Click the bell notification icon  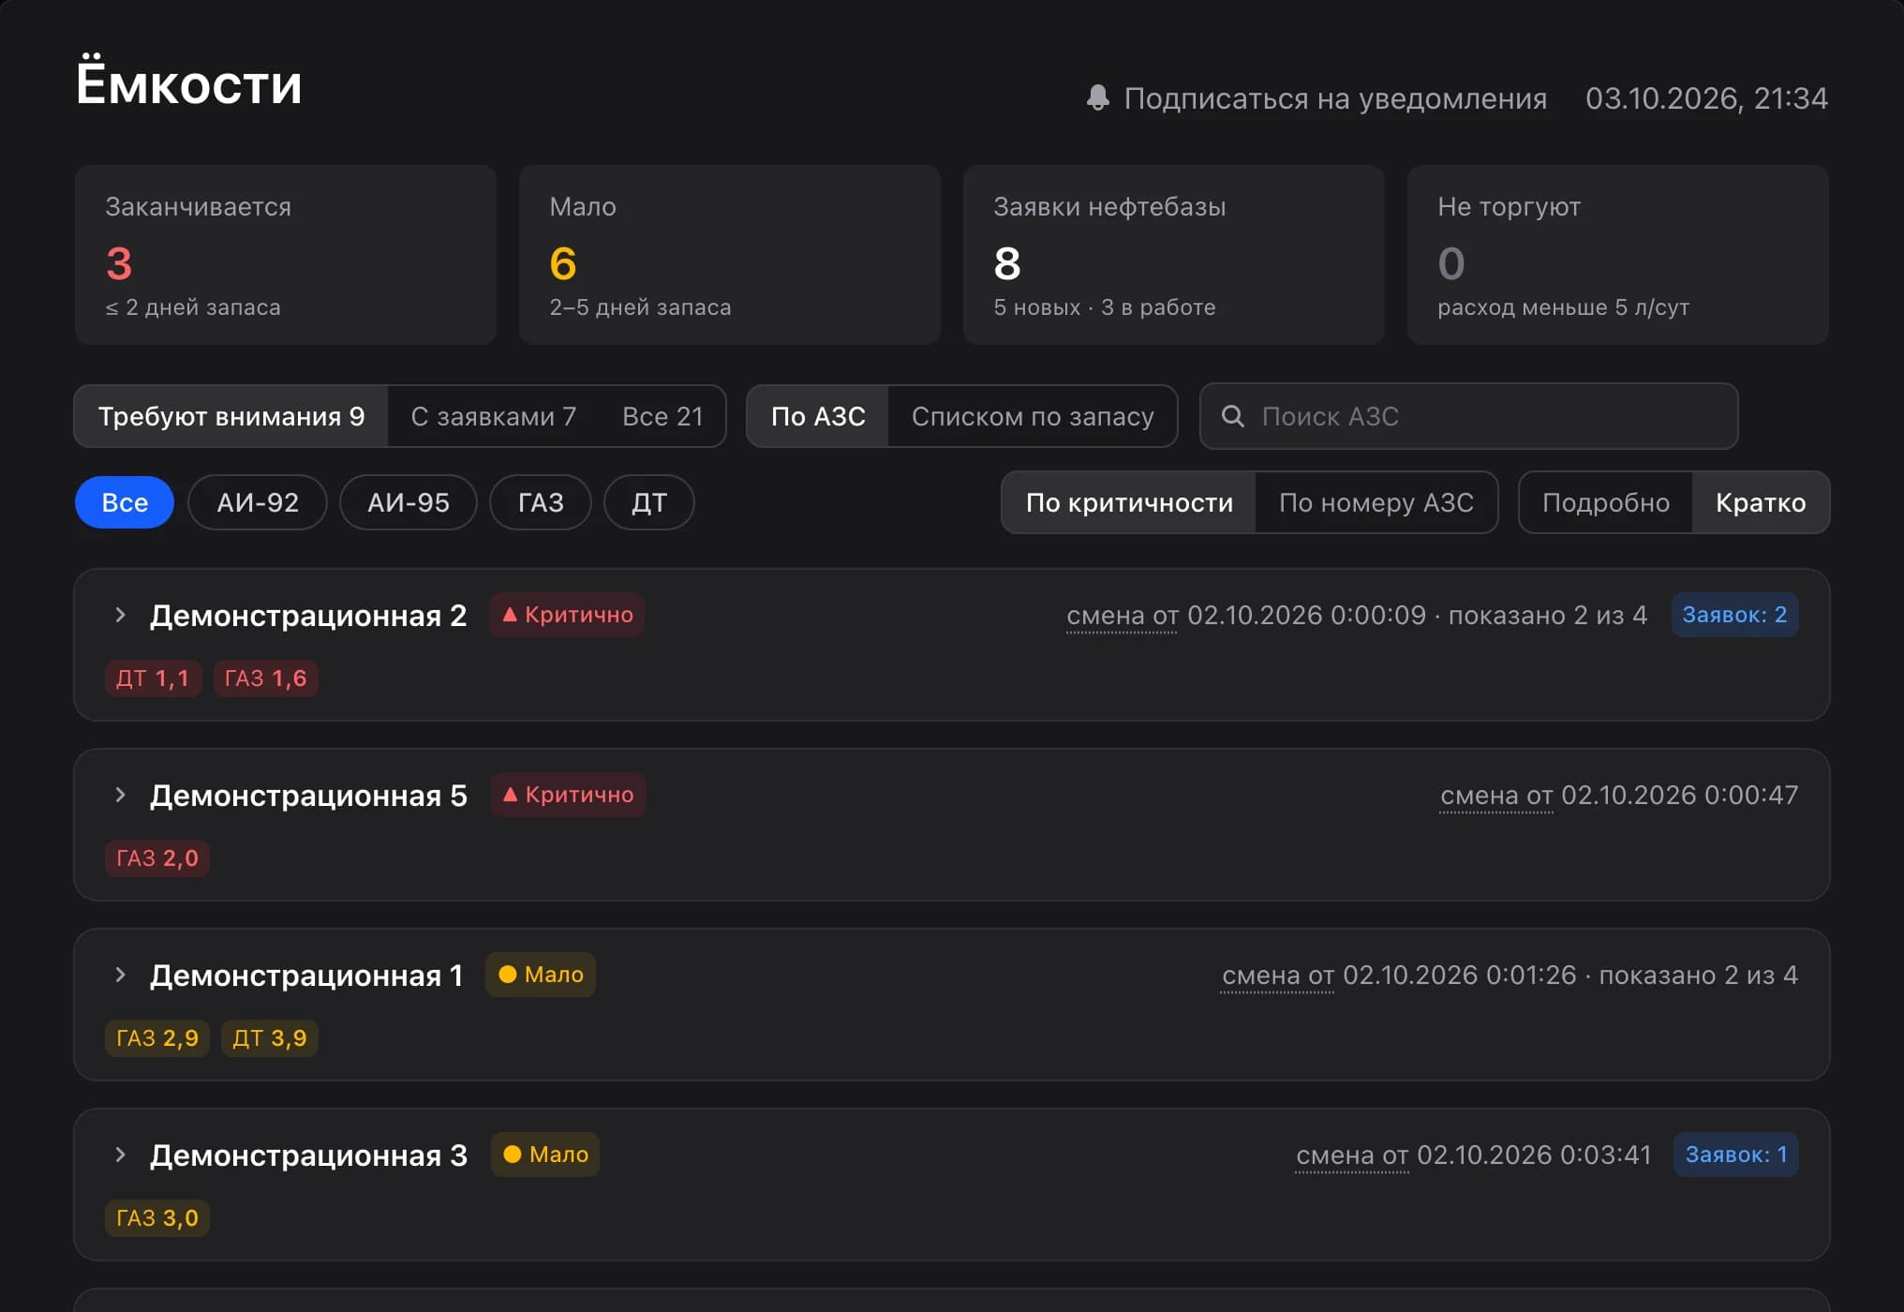(1097, 98)
